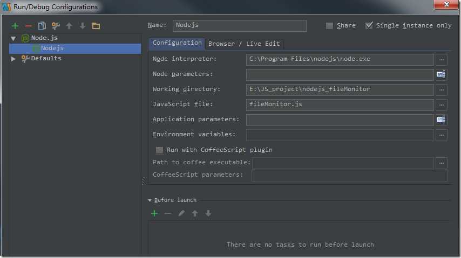Collapse the Before launch section
The height and width of the screenshot is (258, 461).
click(x=150, y=200)
